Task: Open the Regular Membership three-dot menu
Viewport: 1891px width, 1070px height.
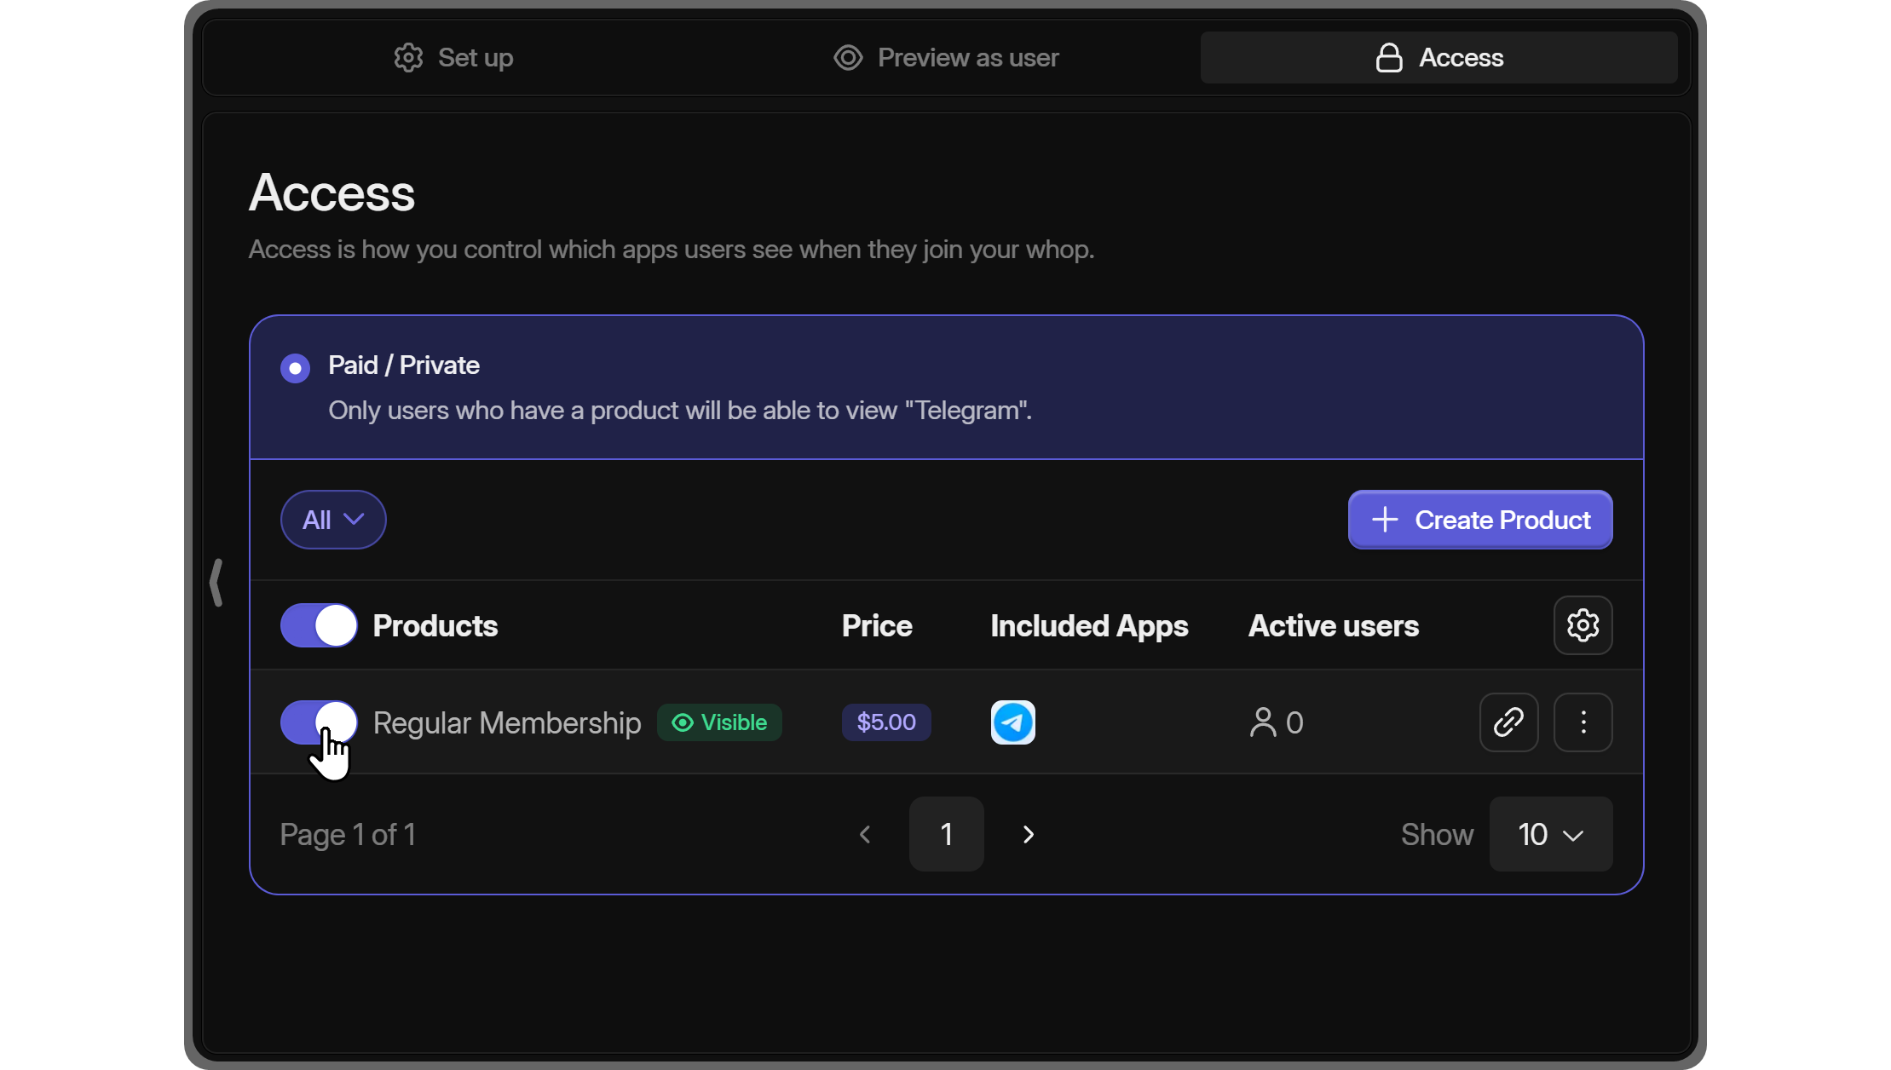Action: (x=1583, y=722)
